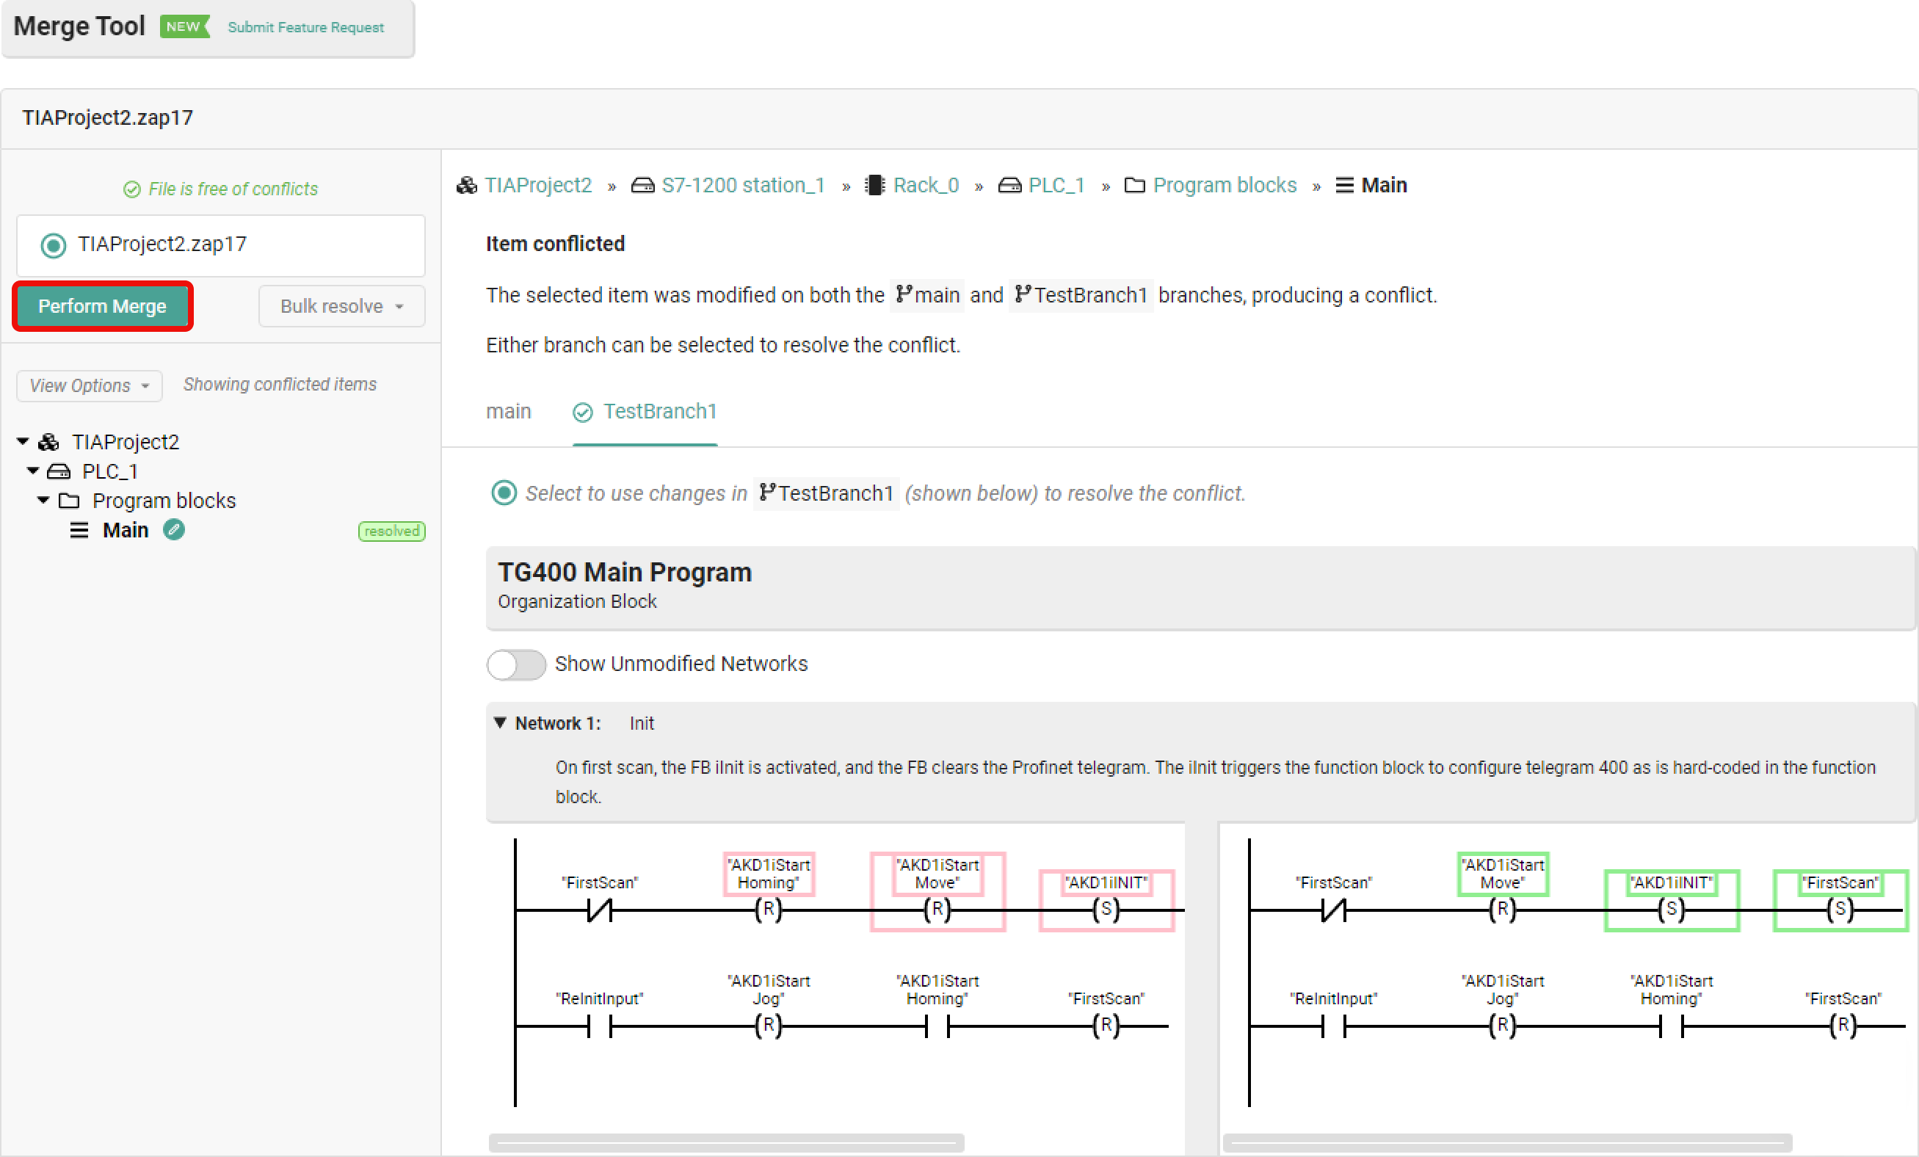
Task: Click the Rack_0 chip icon in breadcrumb
Action: pyautogui.click(x=874, y=185)
